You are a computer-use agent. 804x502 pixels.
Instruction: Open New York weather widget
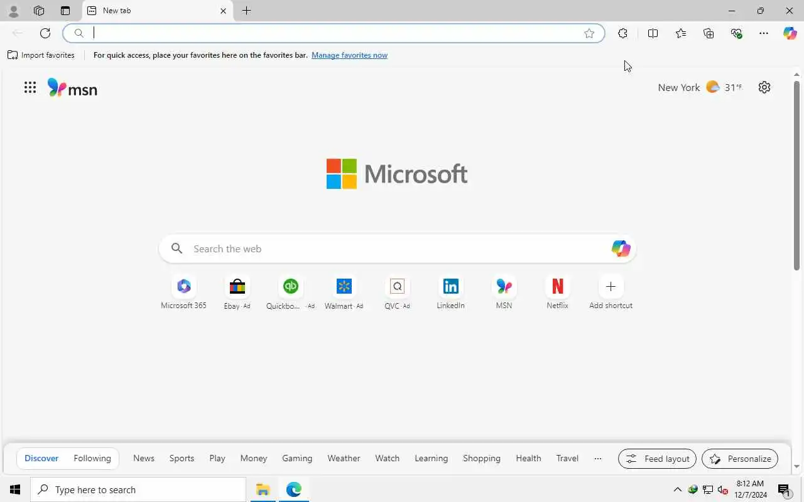tap(700, 87)
